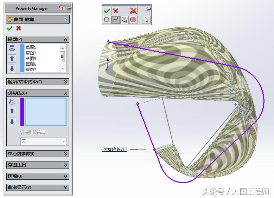Click the split panel icon beside the pushpin
This screenshot has height=198, width=274.
click(62, 8)
